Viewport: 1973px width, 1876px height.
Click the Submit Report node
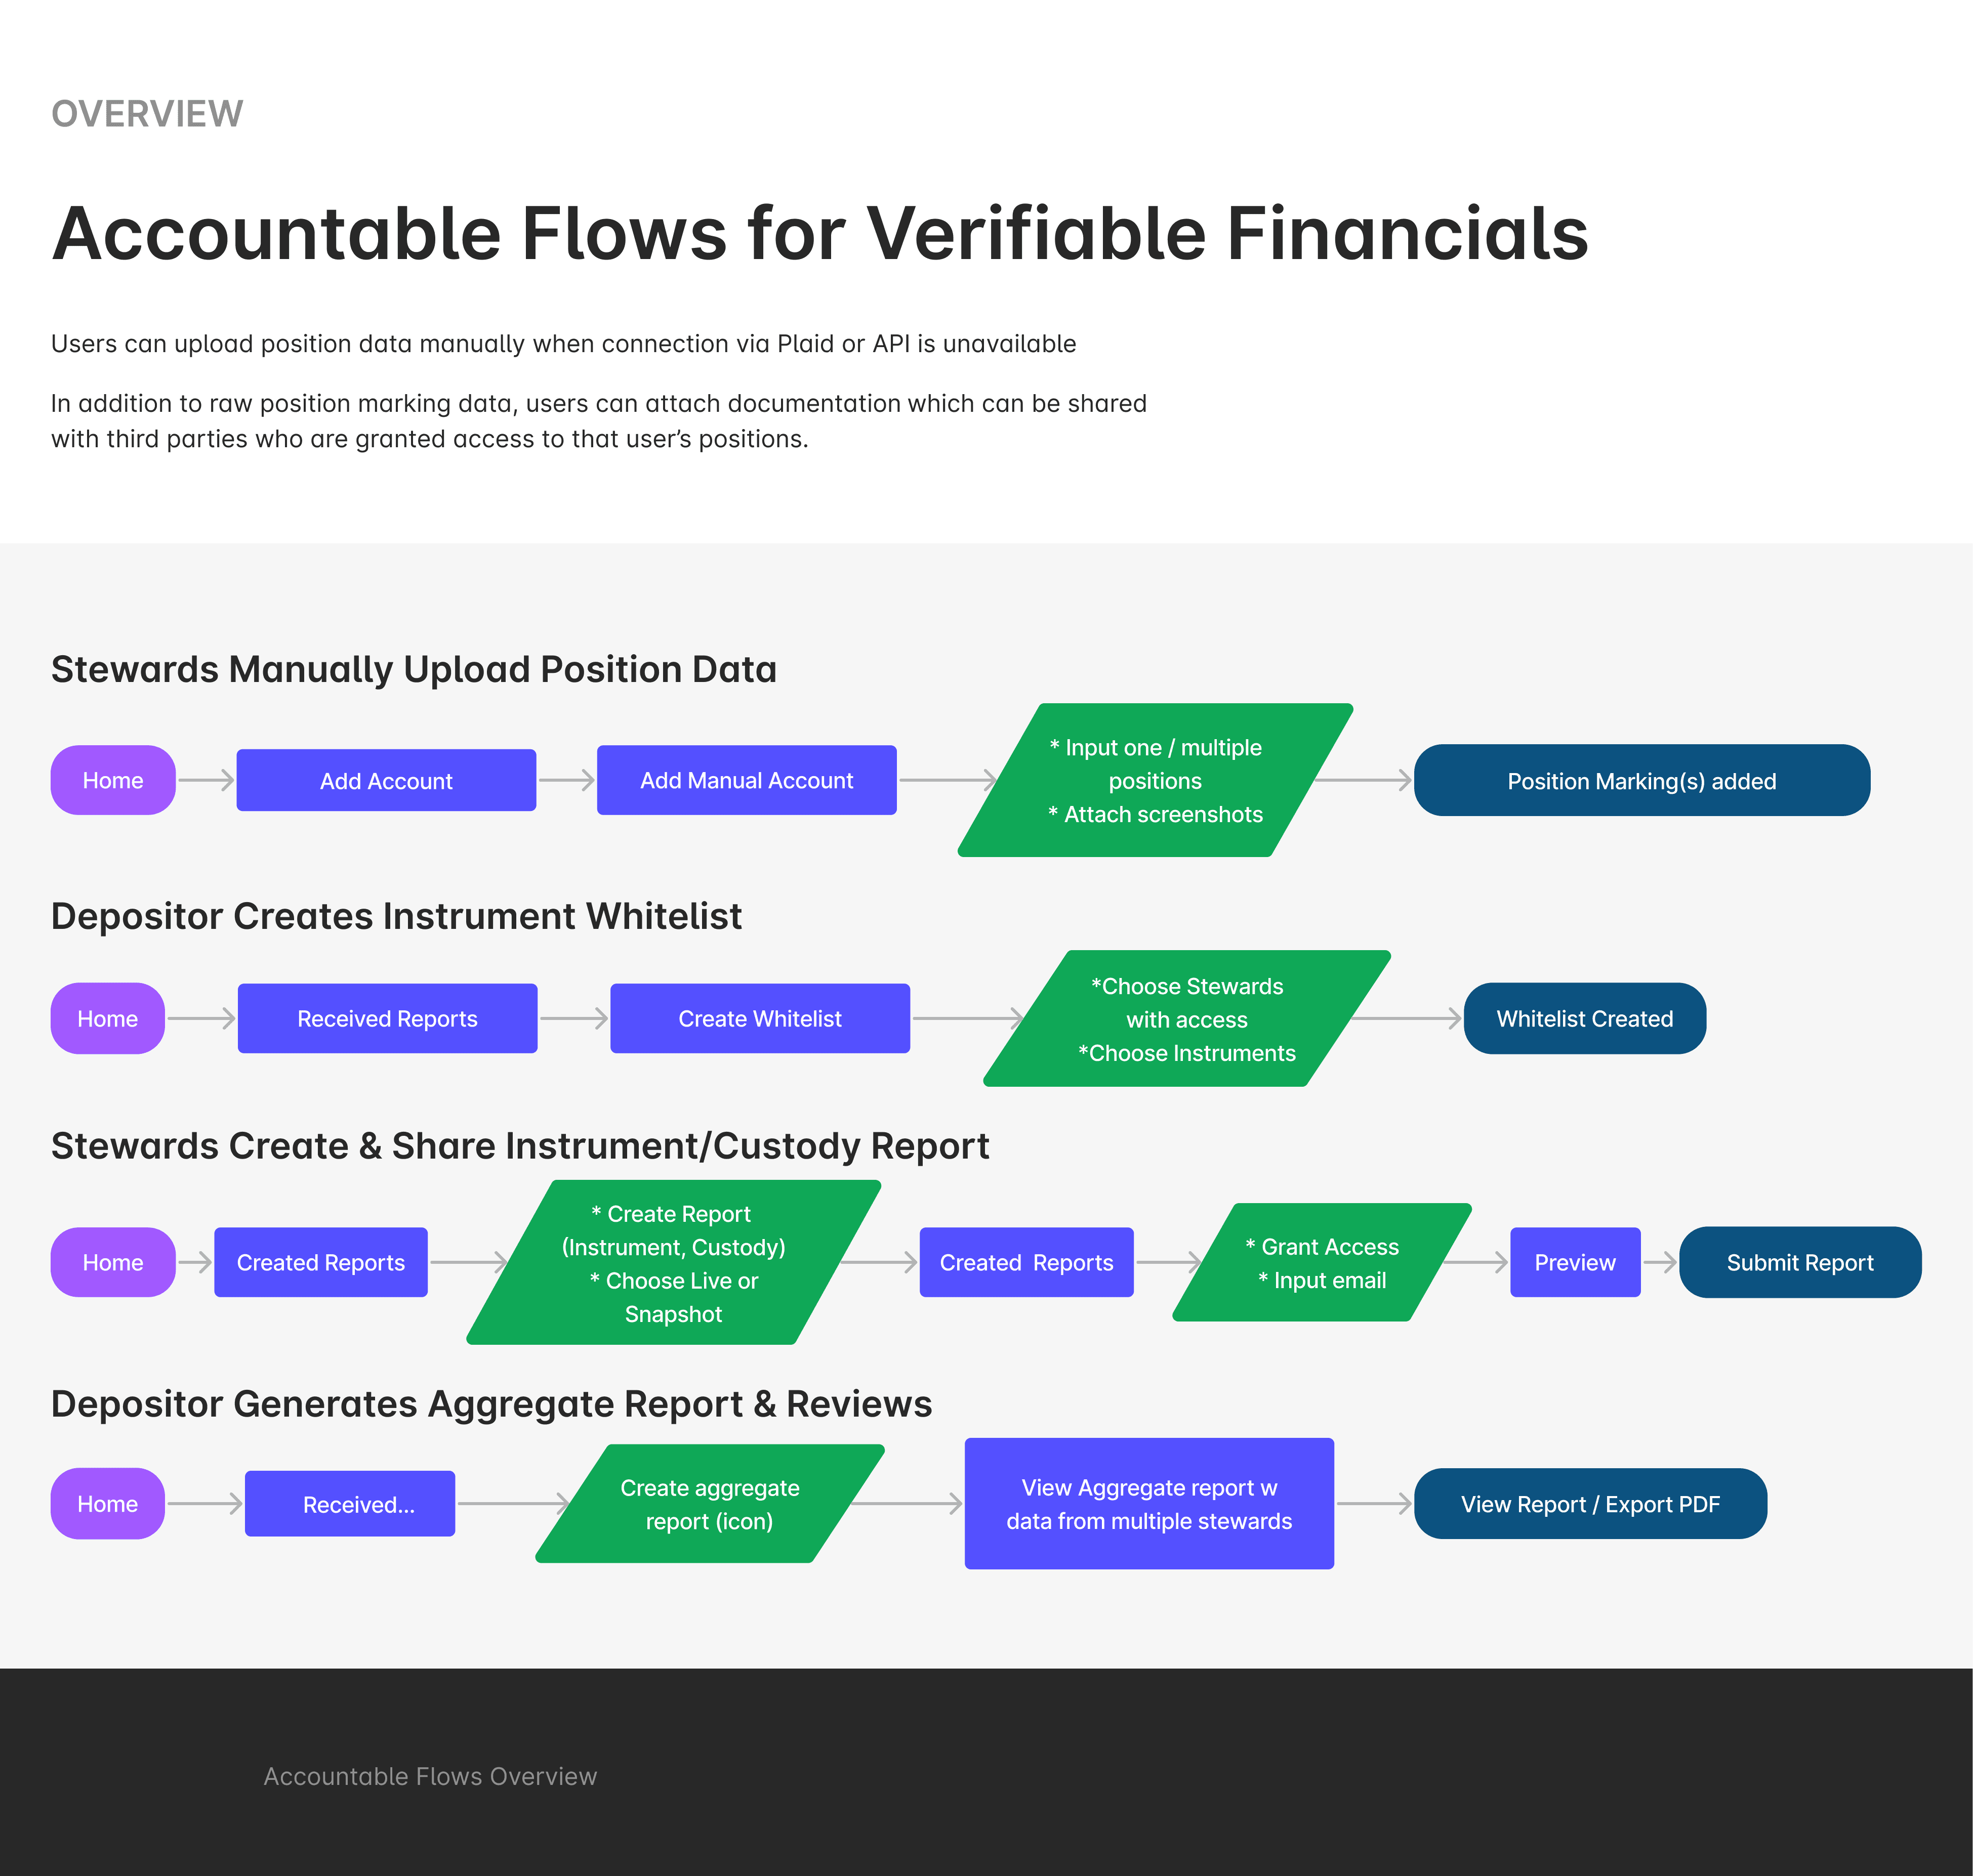[x=1800, y=1262]
